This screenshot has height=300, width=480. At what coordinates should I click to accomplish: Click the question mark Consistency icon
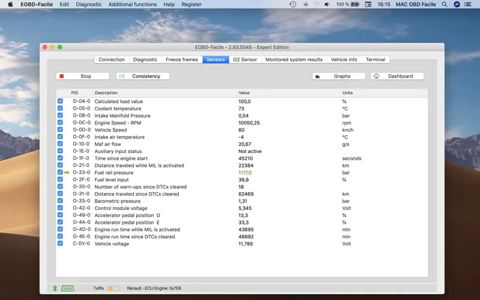click(122, 76)
